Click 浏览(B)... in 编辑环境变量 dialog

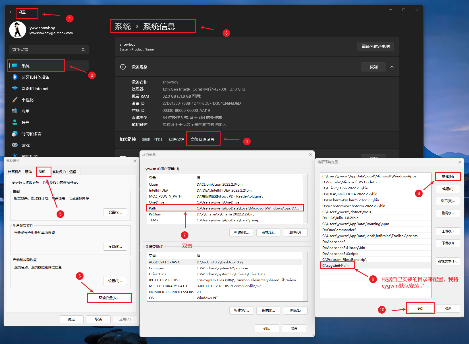click(448, 201)
